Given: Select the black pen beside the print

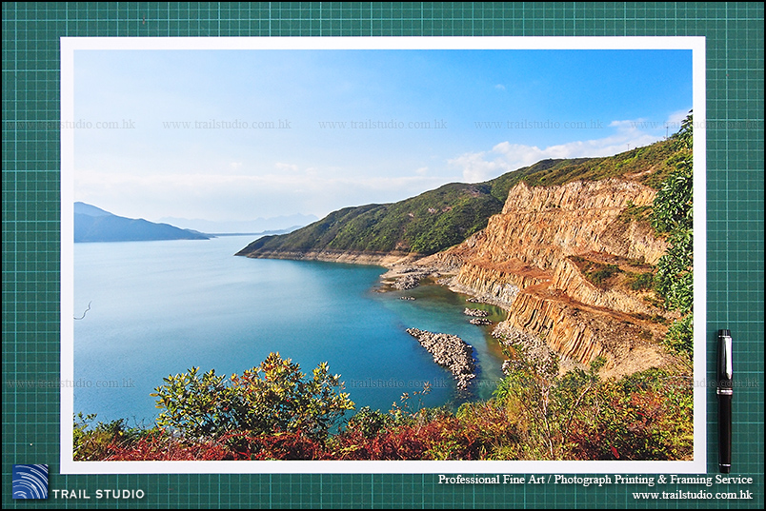Looking at the screenshot, I should click(x=724, y=400).
